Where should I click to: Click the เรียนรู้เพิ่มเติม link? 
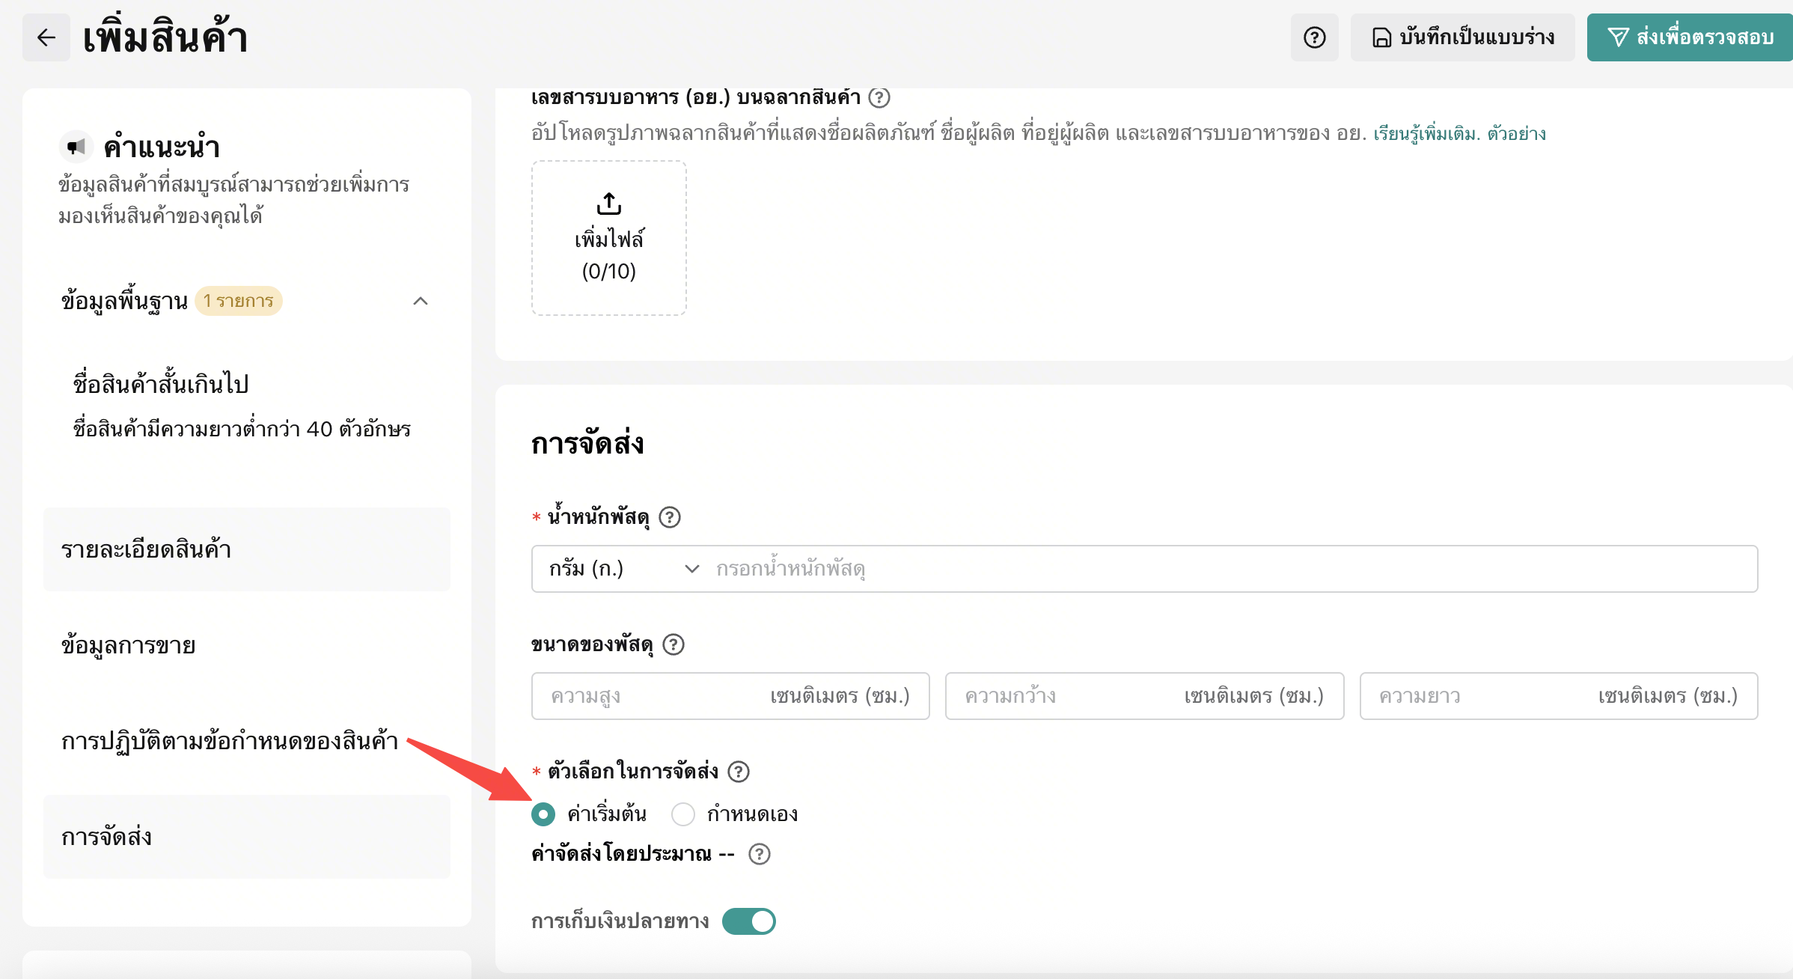(x=1426, y=134)
